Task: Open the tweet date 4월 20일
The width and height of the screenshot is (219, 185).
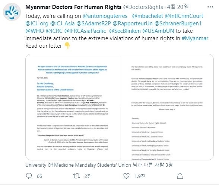Action: pos(178,7)
